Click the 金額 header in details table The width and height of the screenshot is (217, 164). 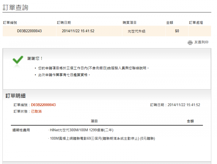(190, 121)
